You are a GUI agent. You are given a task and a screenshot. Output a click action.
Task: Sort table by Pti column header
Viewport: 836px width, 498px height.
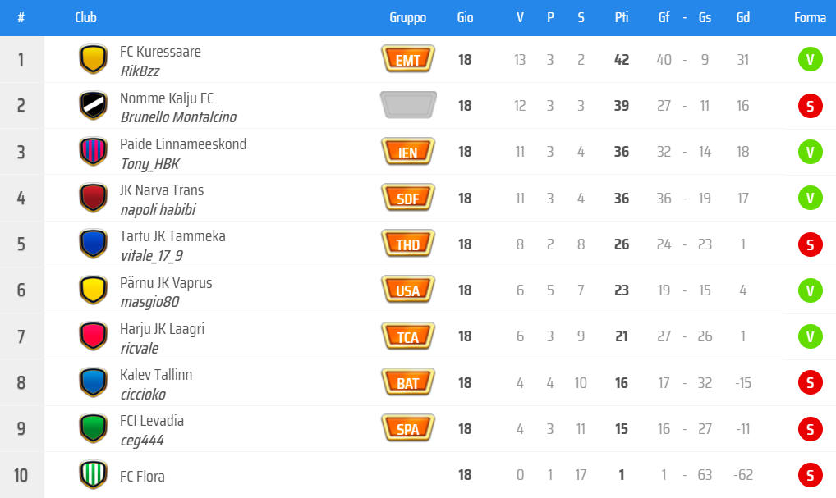(622, 18)
